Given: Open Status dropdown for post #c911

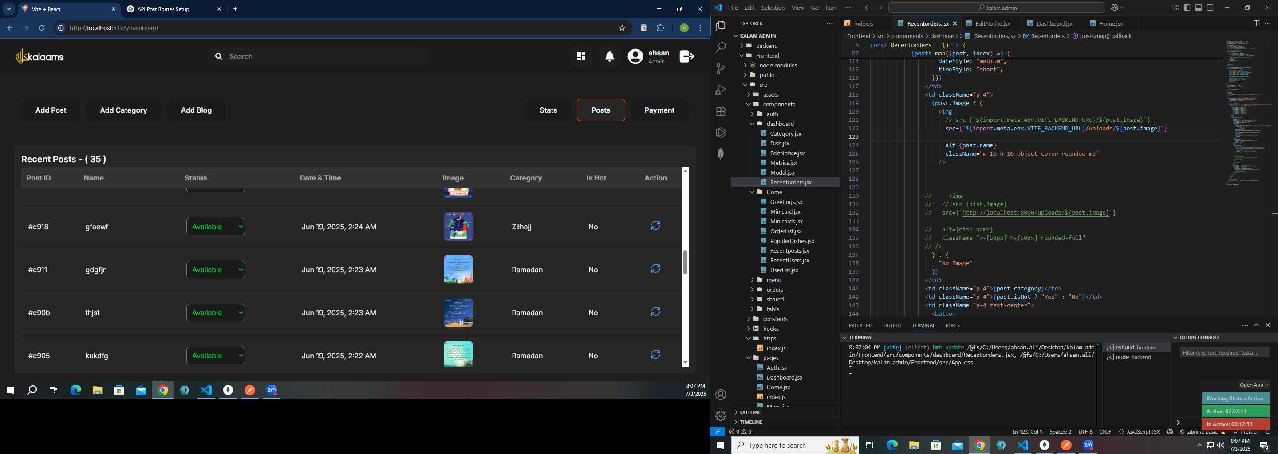Looking at the screenshot, I should pyautogui.click(x=215, y=270).
